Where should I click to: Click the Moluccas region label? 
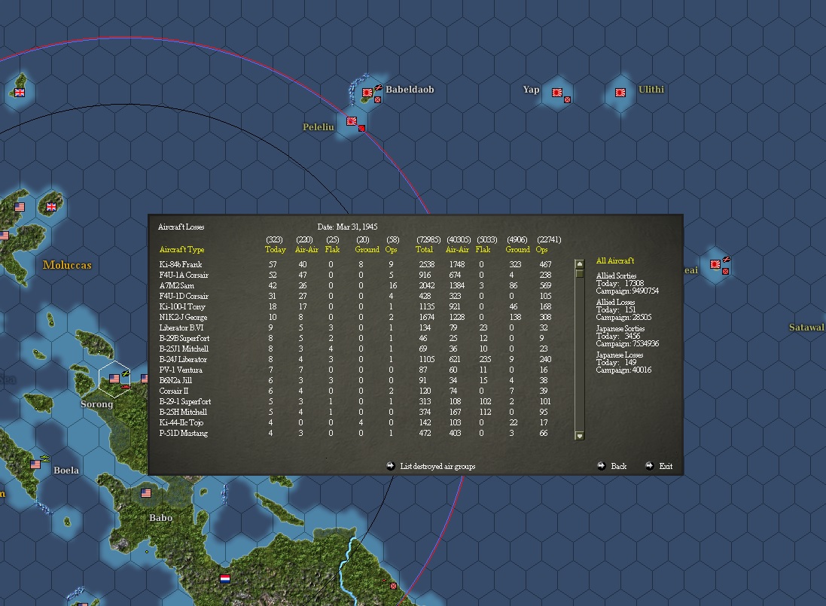point(67,265)
